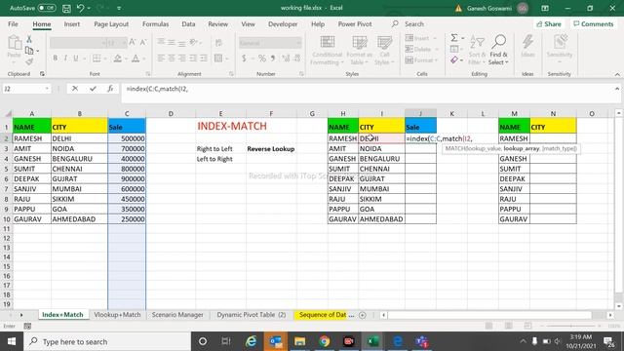Apply the Fill Color bucket
This screenshot has width=624, height=351.
point(117,58)
